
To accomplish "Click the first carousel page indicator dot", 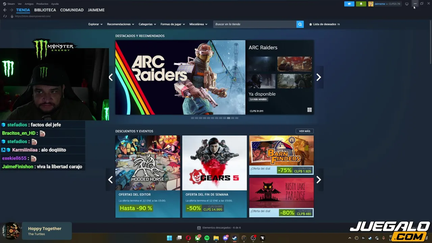I will [x=192, y=118].
